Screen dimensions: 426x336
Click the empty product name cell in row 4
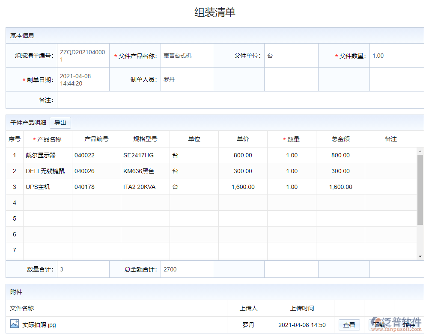48,203
